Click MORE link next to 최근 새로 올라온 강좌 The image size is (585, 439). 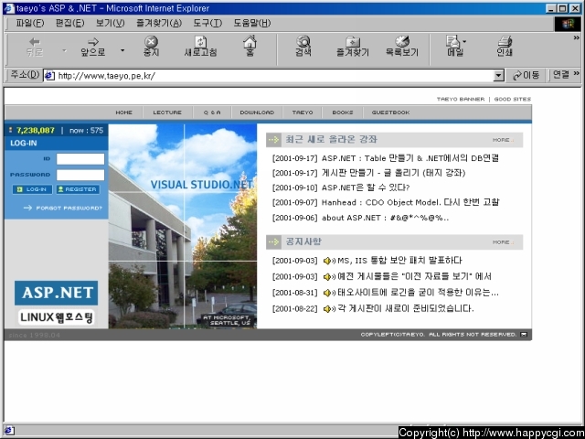coord(503,140)
